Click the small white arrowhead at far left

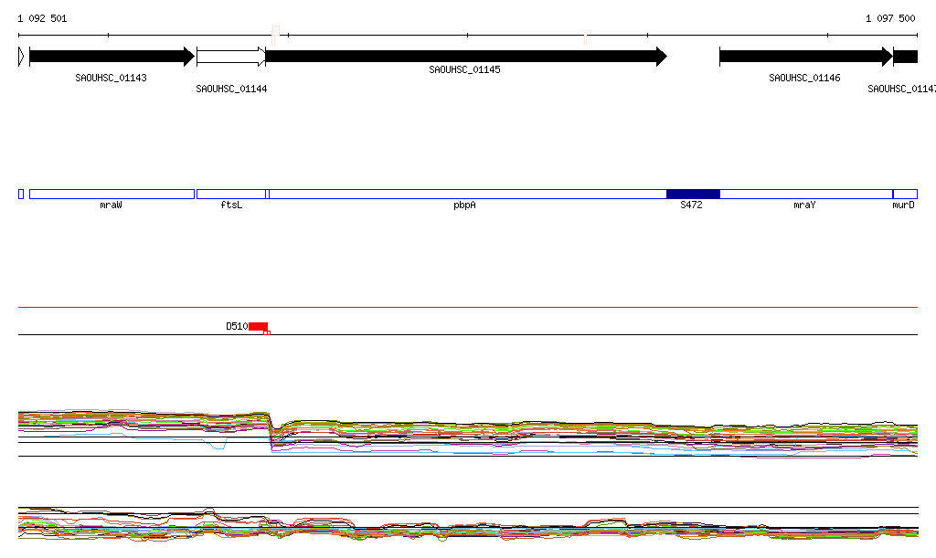21,57
